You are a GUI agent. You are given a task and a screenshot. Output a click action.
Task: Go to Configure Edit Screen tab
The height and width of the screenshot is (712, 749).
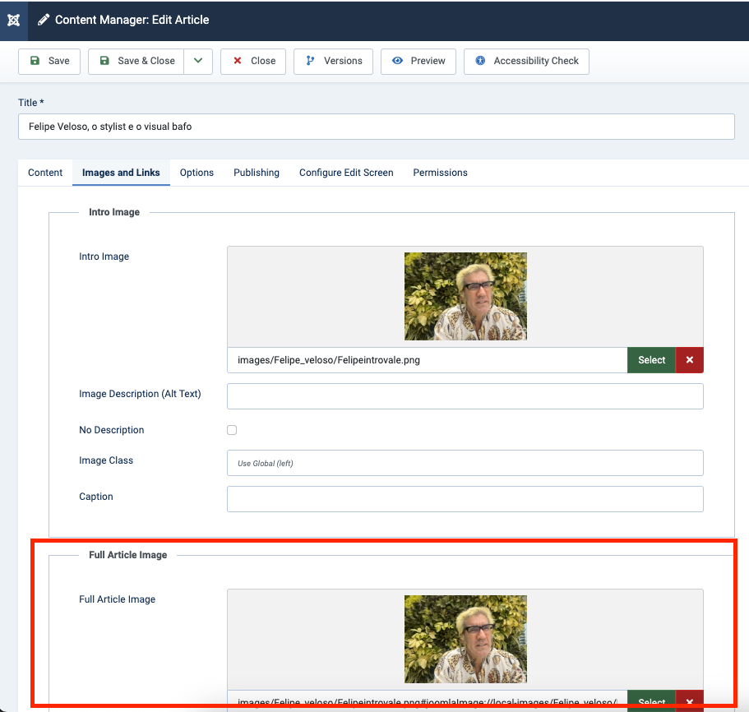coord(346,173)
